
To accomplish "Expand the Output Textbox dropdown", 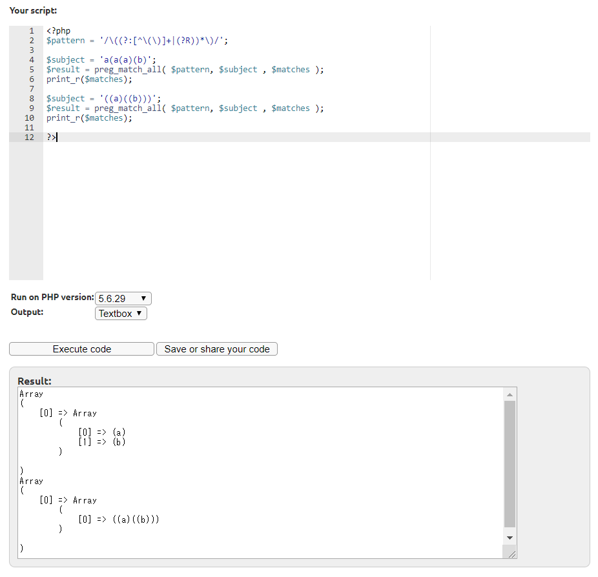I will coord(121,314).
